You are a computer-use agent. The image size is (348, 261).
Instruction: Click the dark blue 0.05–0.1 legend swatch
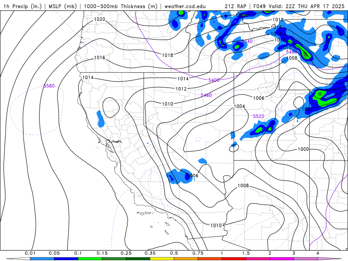66,259
